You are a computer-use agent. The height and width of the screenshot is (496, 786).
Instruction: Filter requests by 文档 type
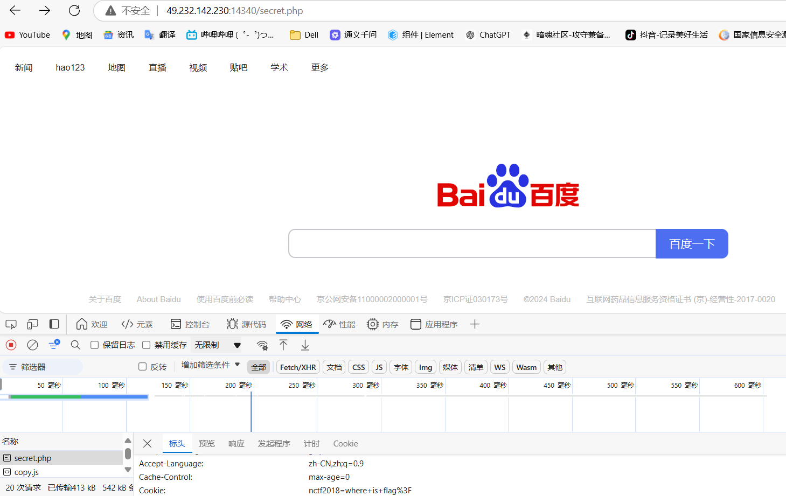[334, 367]
